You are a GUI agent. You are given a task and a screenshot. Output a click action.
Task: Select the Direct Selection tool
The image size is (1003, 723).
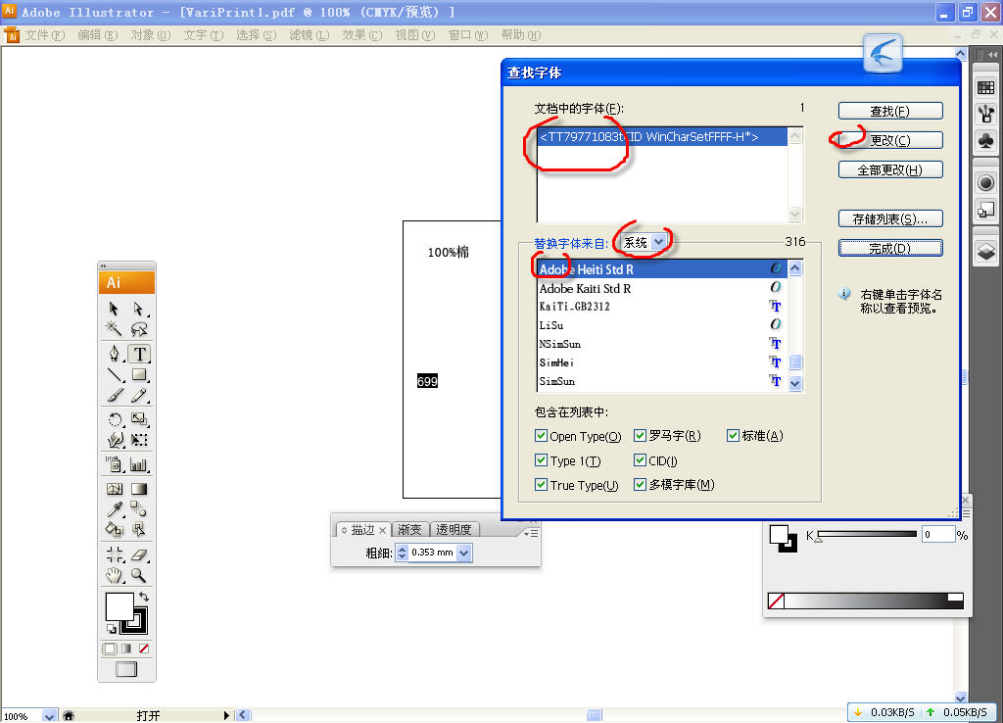point(138,309)
